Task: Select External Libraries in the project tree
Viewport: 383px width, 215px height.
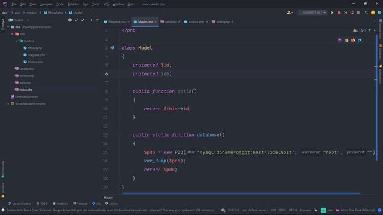Action: 24,97
